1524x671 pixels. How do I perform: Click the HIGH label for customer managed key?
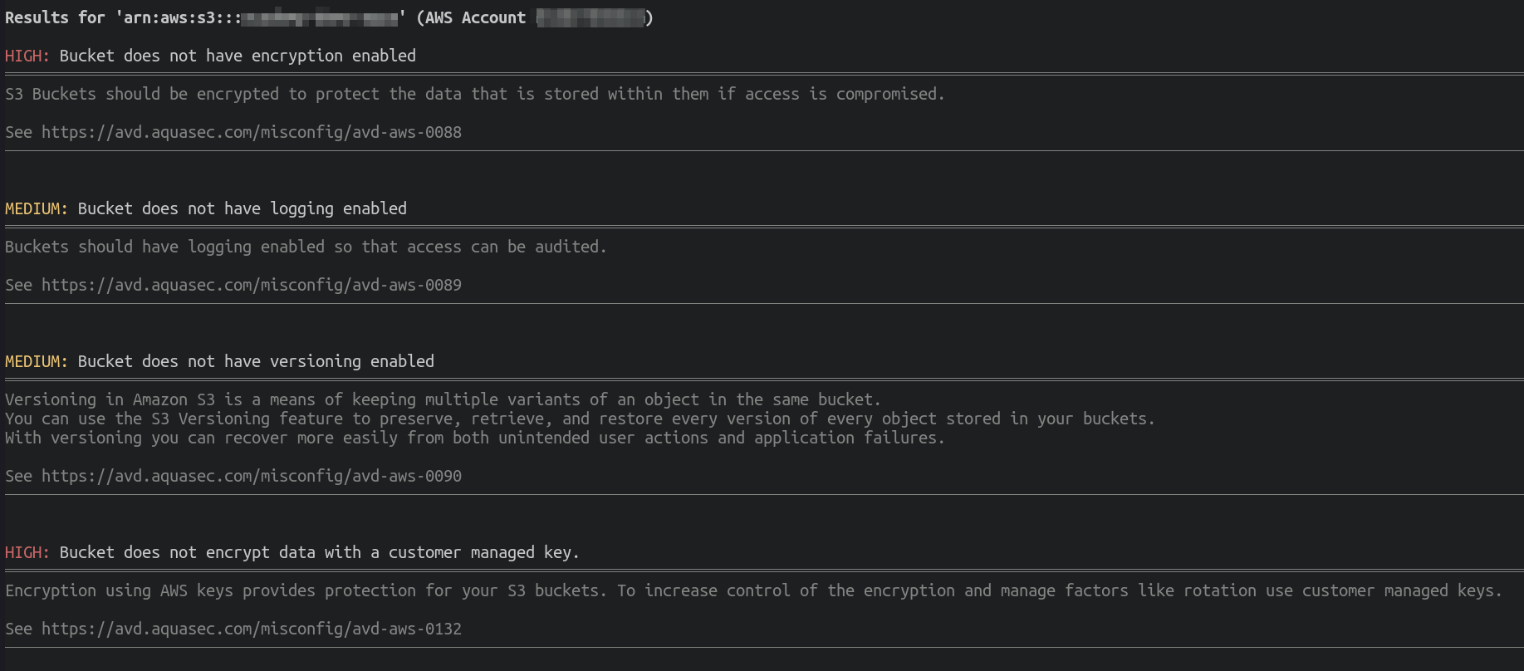27,552
